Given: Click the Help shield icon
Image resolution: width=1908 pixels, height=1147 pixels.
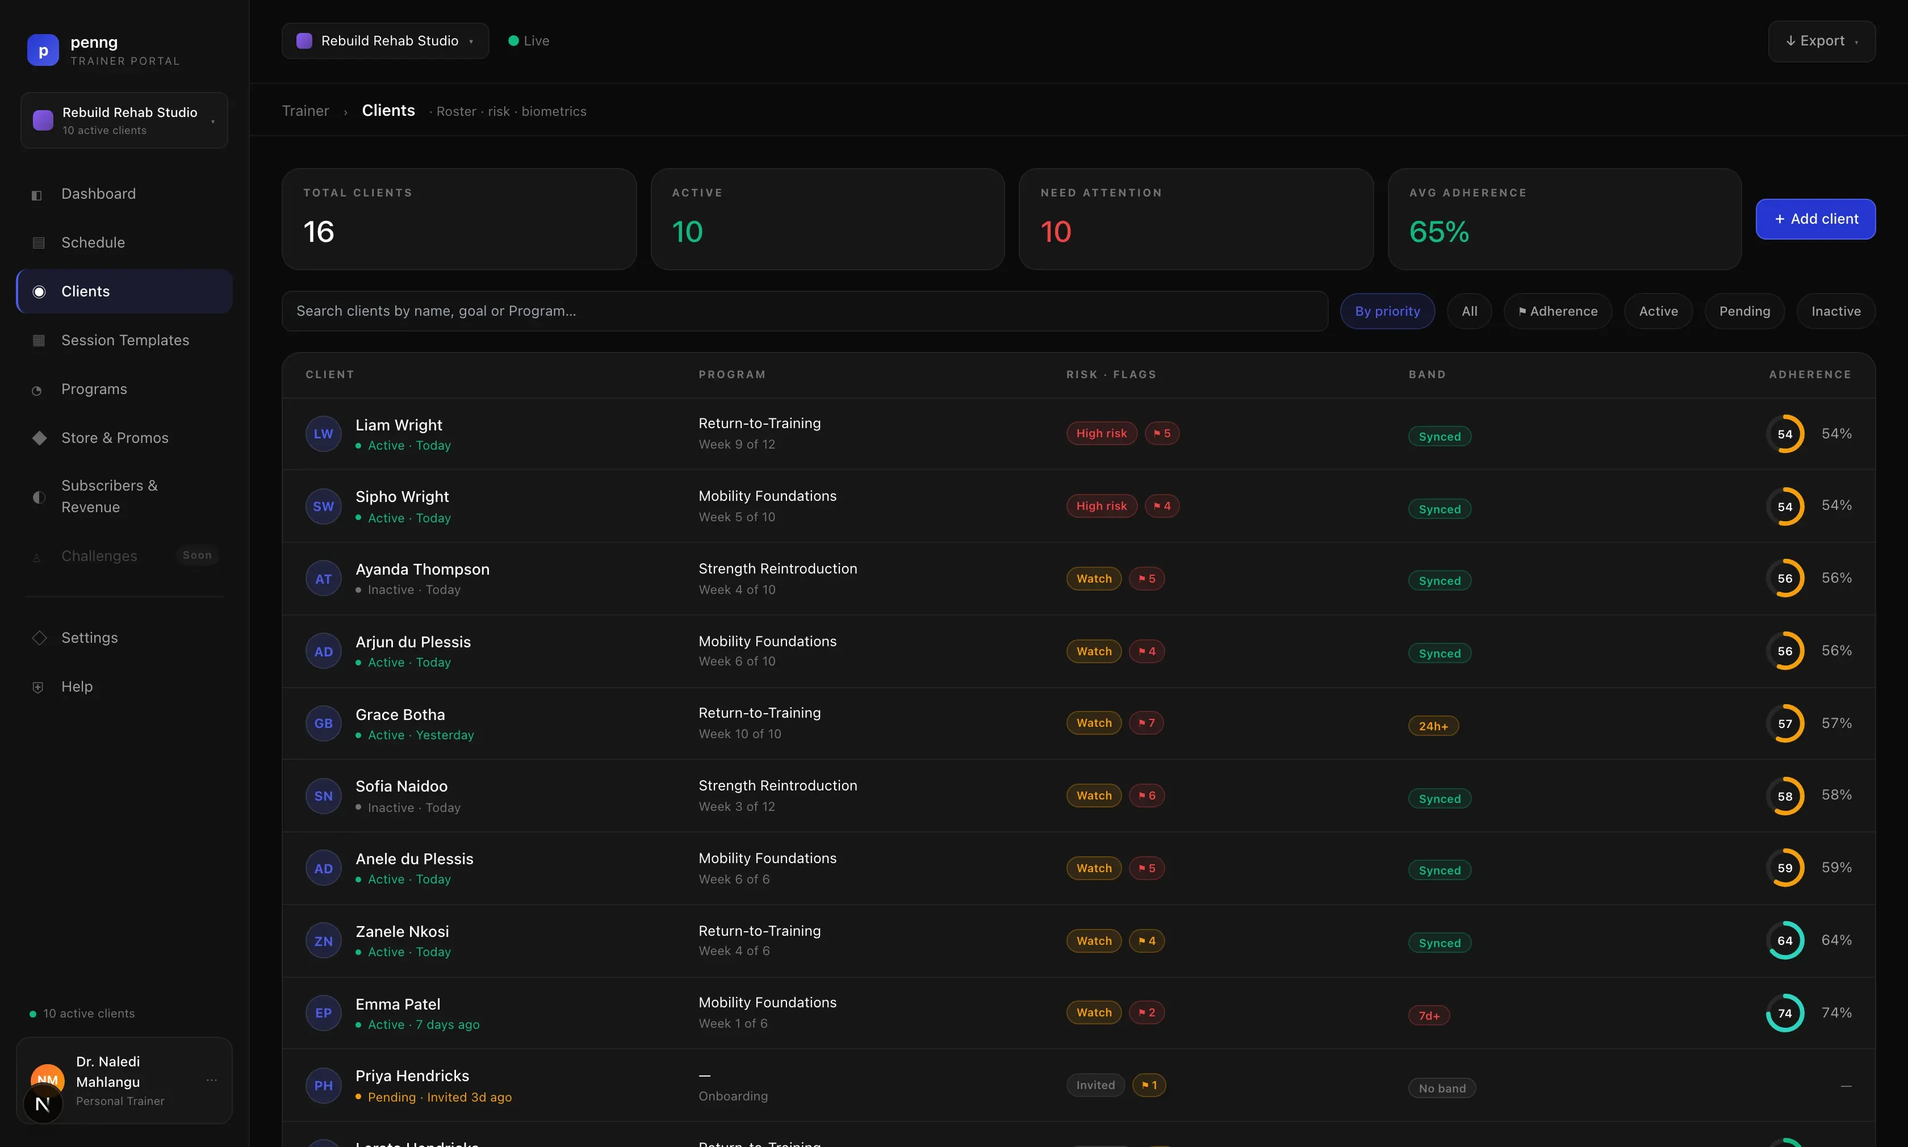Looking at the screenshot, I should [x=38, y=687].
